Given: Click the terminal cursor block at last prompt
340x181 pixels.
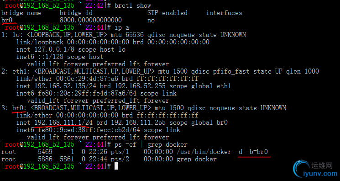Looking at the screenshot, I should 116,166.
